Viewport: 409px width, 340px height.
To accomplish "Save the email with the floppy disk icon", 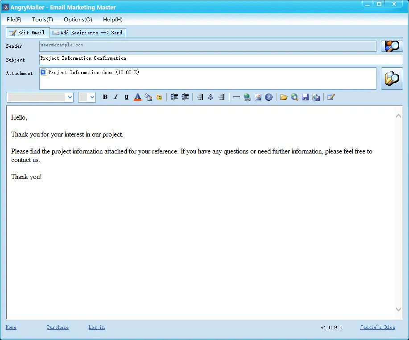I will click(x=305, y=97).
